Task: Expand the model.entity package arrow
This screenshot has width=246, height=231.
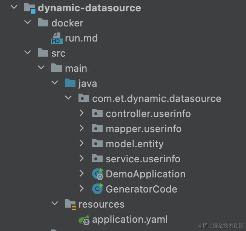Action: coord(82,143)
